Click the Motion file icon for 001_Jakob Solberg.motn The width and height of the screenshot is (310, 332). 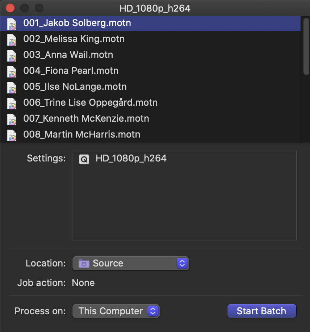[12, 24]
